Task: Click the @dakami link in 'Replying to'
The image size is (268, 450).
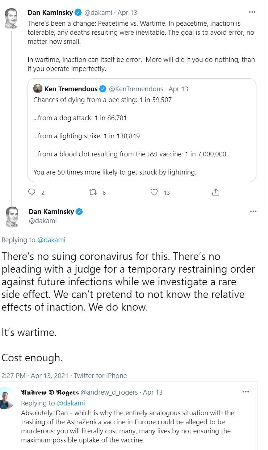Action: [51, 240]
